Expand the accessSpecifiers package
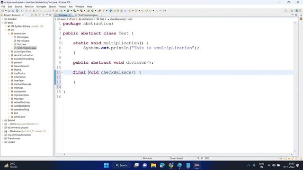This screenshot has width=303, height=170. click(9, 51)
